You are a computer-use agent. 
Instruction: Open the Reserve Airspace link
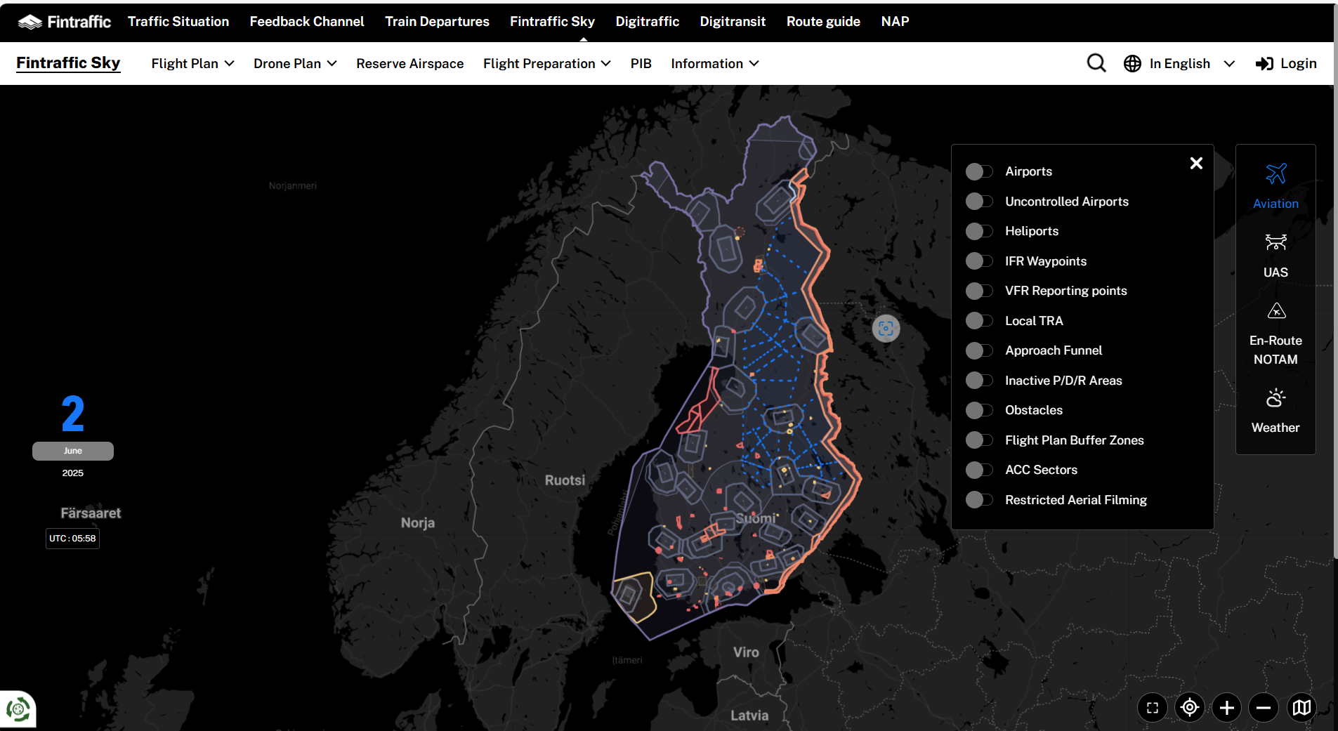coord(409,63)
